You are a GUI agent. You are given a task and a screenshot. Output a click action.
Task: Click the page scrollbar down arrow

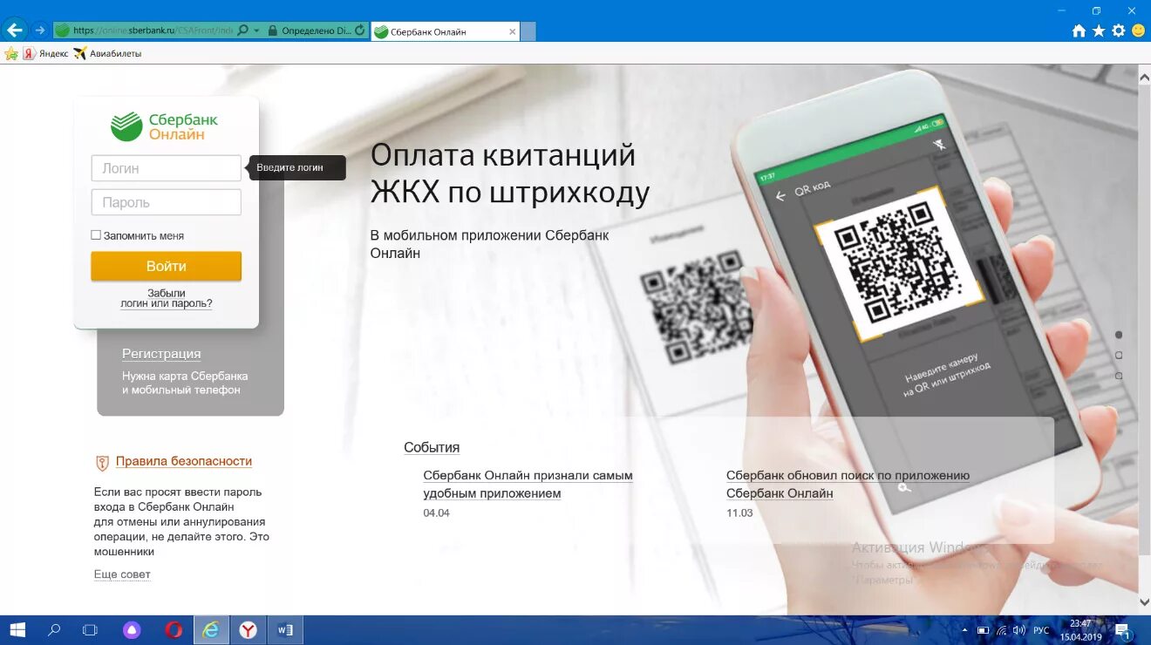pyautogui.click(x=1144, y=602)
